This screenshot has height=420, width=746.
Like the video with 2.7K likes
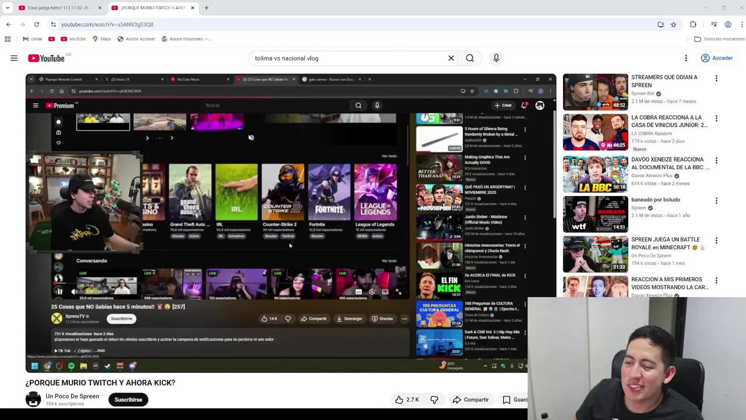pyautogui.click(x=406, y=400)
